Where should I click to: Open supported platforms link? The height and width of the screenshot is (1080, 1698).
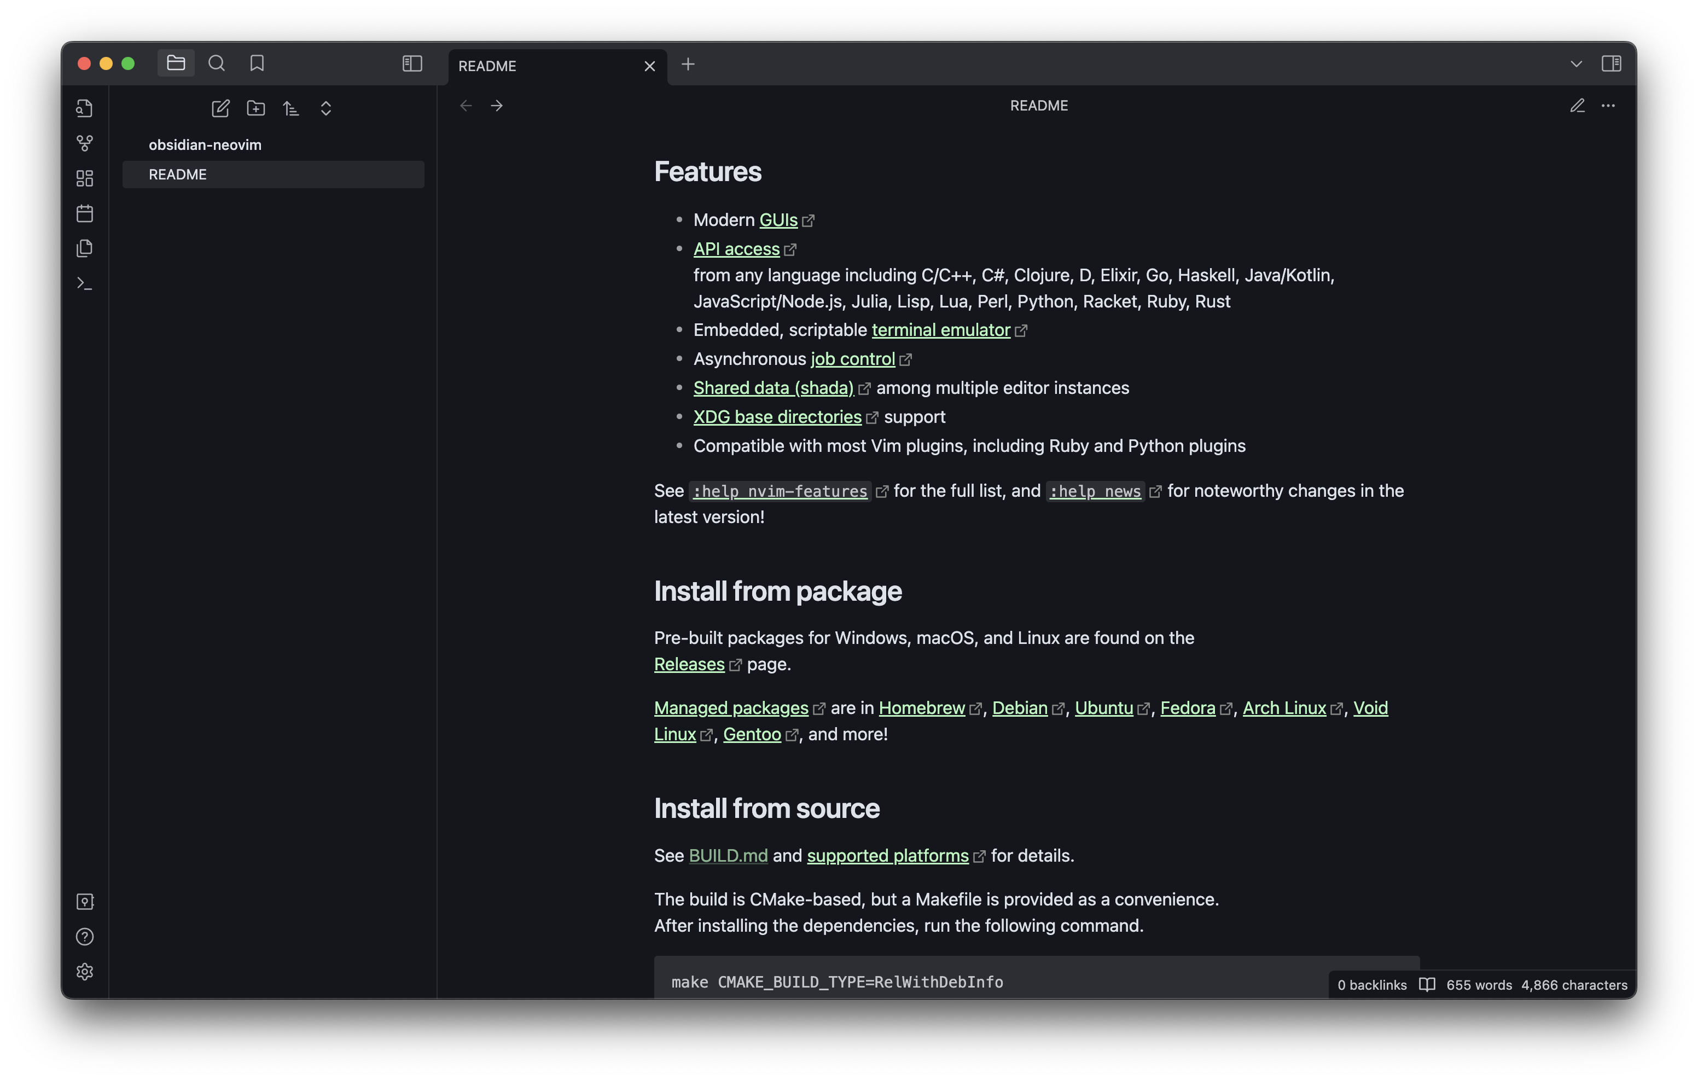(888, 856)
